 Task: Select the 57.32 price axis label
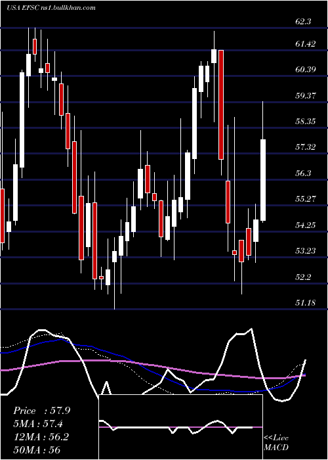pyautogui.click(x=306, y=147)
